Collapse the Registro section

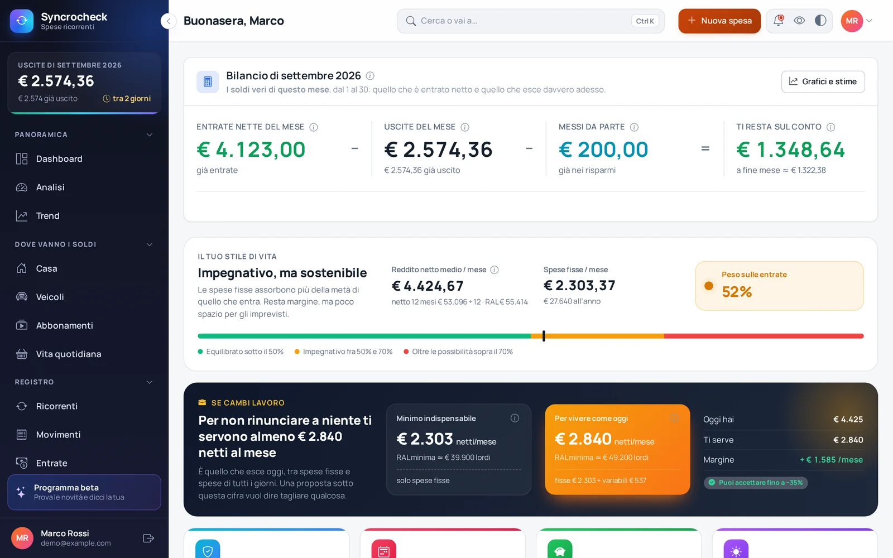(149, 382)
